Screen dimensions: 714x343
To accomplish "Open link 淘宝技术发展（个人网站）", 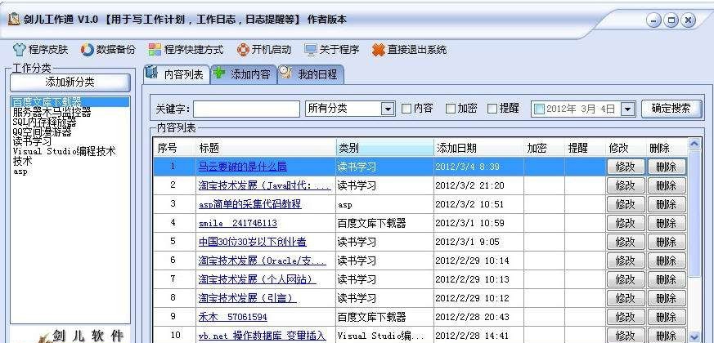I will click(258, 279).
